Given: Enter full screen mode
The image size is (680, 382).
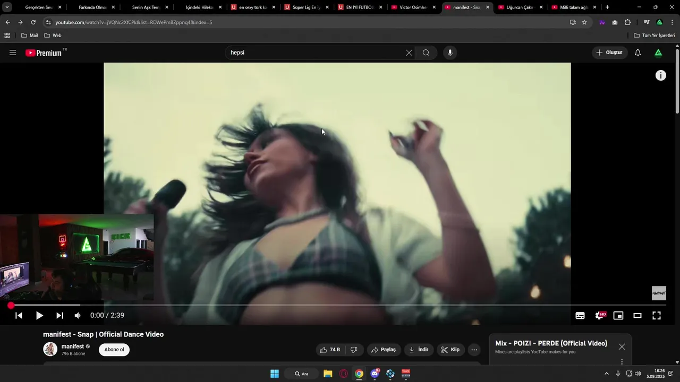Looking at the screenshot, I should 657,315.
